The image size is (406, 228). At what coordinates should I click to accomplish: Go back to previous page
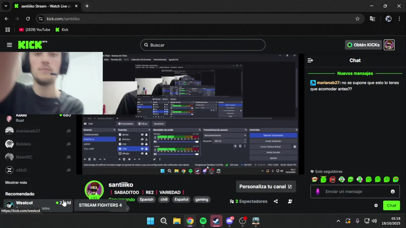[x=7, y=19]
